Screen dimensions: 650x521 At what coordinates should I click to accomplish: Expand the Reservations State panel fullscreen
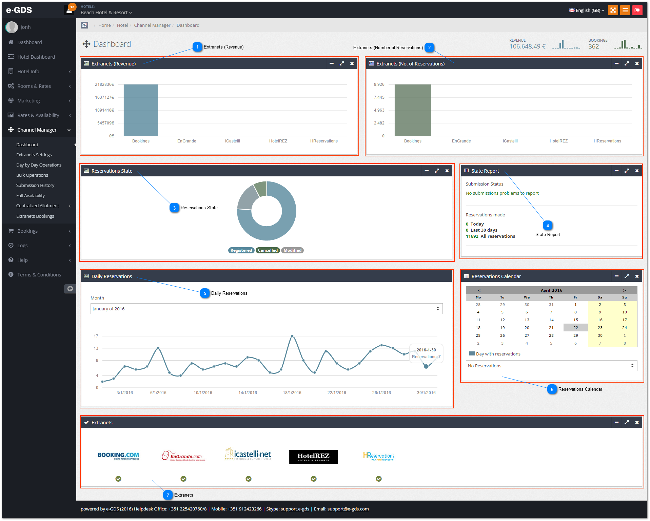[x=437, y=171]
